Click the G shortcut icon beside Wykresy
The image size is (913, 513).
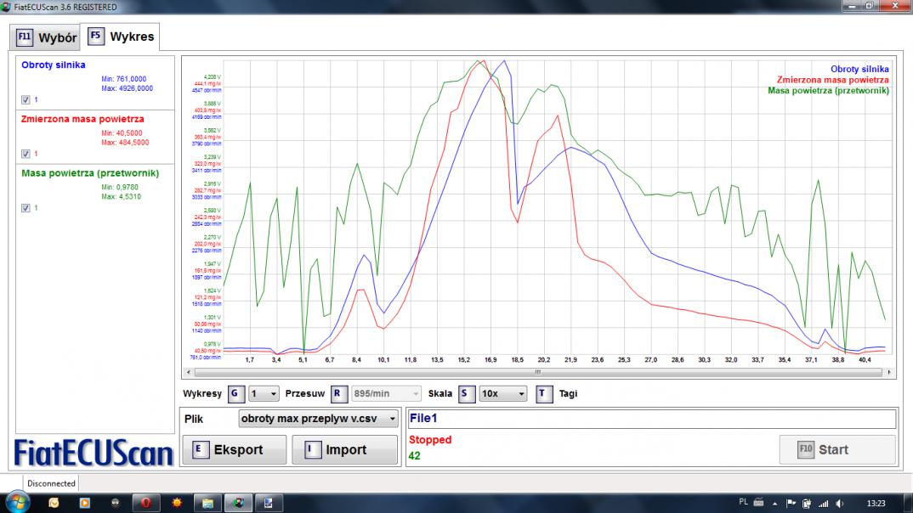point(235,394)
